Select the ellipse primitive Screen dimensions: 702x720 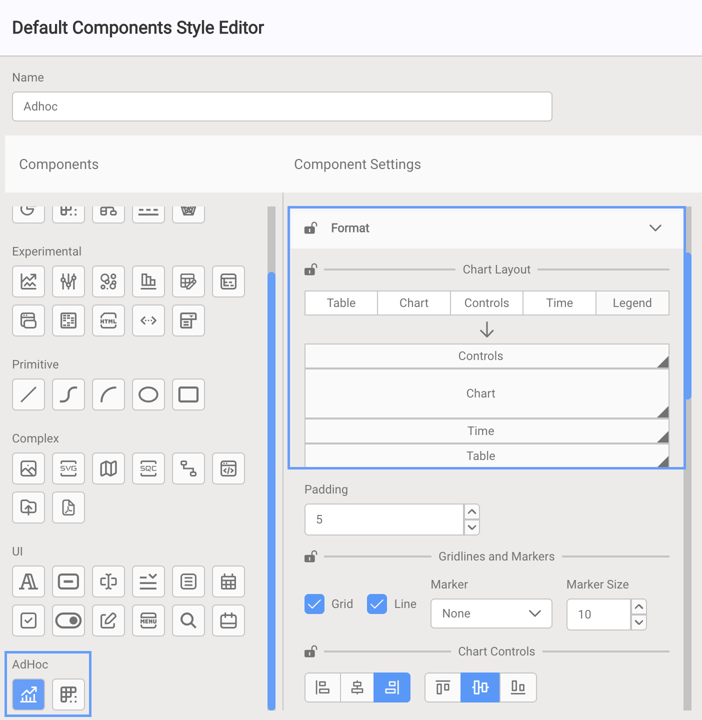(148, 394)
